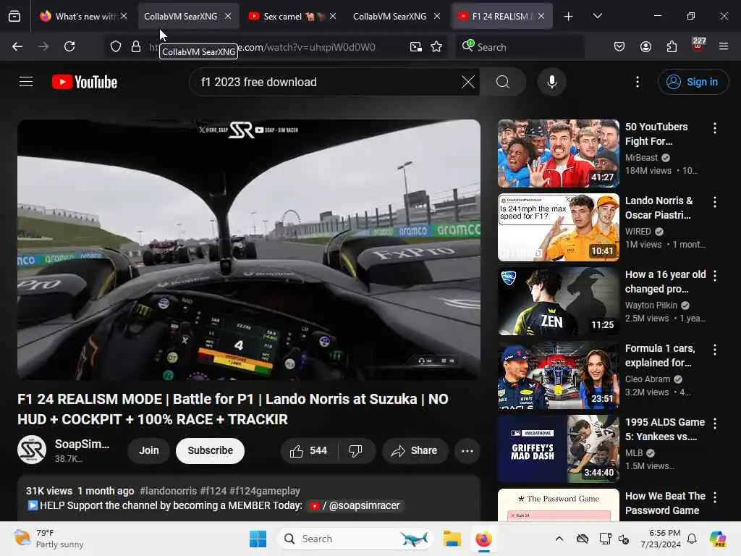The width and height of the screenshot is (741, 556).
Task: Open YouTube guide hamburger menu
Action: pyautogui.click(x=26, y=82)
